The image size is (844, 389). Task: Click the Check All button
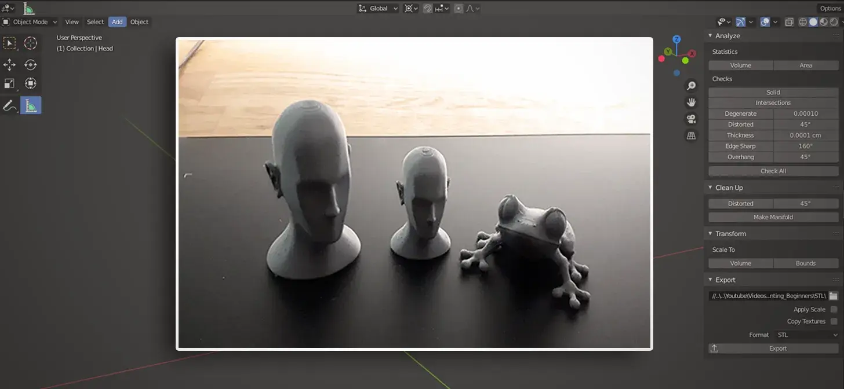[773, 171]
